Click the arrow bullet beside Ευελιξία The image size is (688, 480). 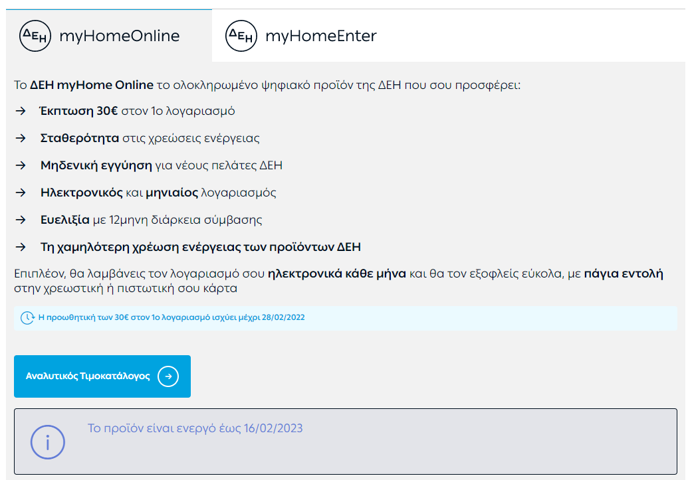click(21, 220)
